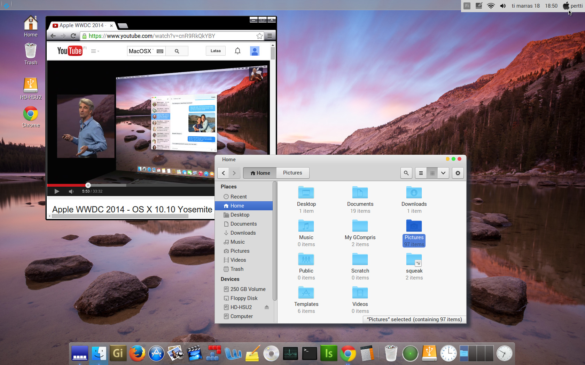Select Downloads in the Places sidebar
The image size is (585, 365).
point(243,233)
